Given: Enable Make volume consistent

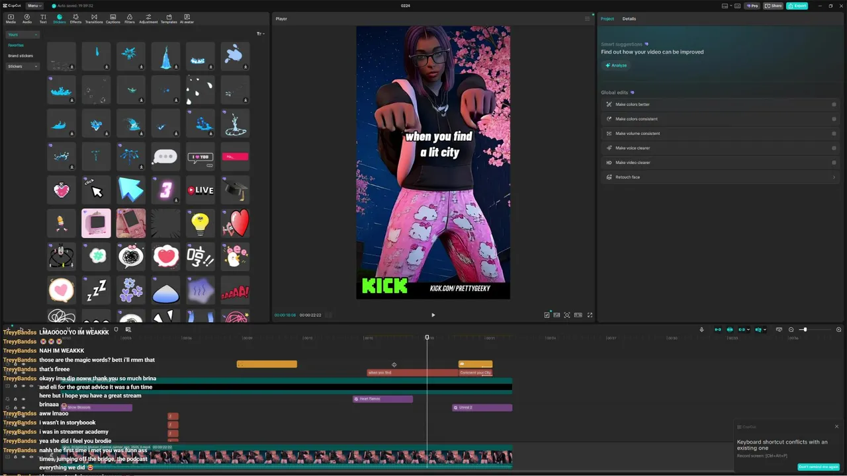Looking at the screenshot, I should (834, 134).
